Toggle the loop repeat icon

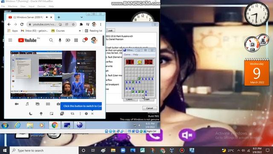tap(73, 114)
